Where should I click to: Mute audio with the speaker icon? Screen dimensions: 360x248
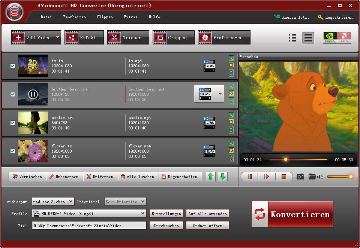[320, 177]
